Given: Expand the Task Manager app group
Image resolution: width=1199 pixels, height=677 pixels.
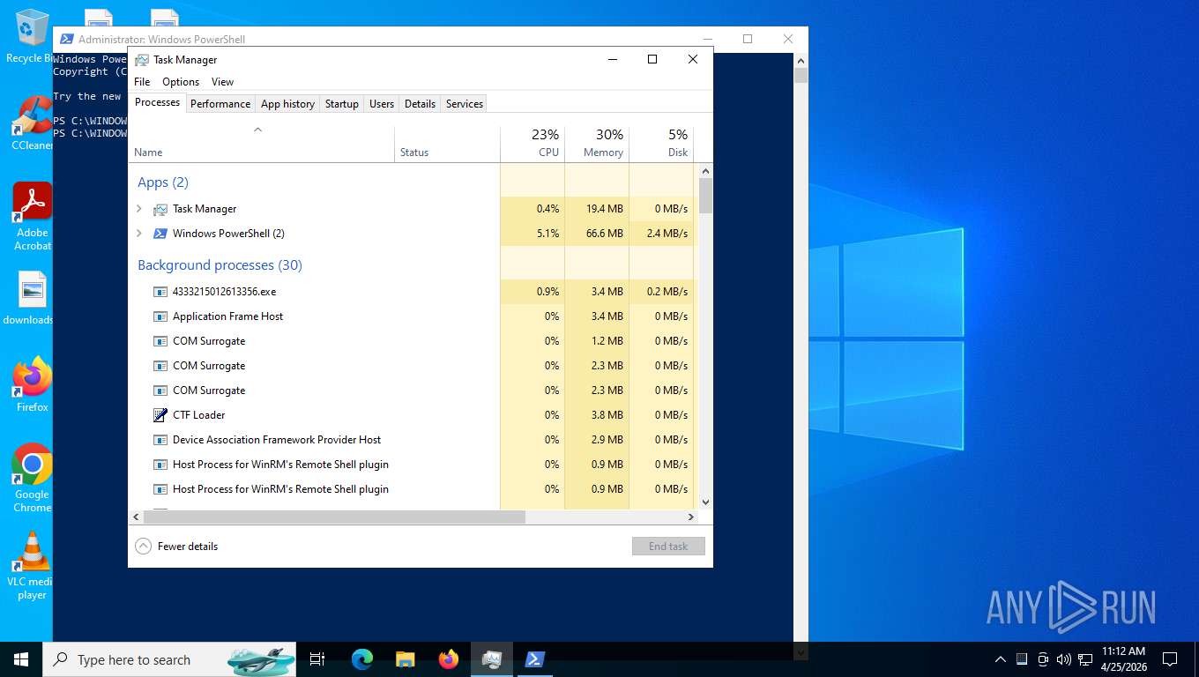Looking at the screenshot, I should (139, 209).
